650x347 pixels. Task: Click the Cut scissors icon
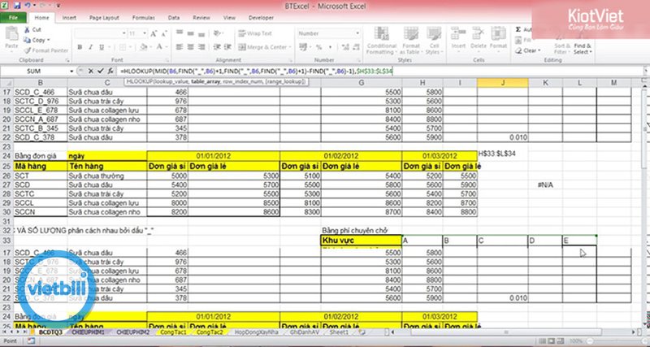pyautogui.click(x=28, y=29)
